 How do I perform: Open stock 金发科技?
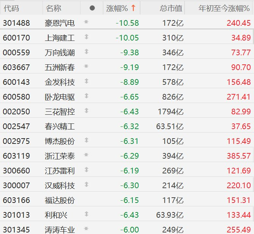(x=60, y=82)
